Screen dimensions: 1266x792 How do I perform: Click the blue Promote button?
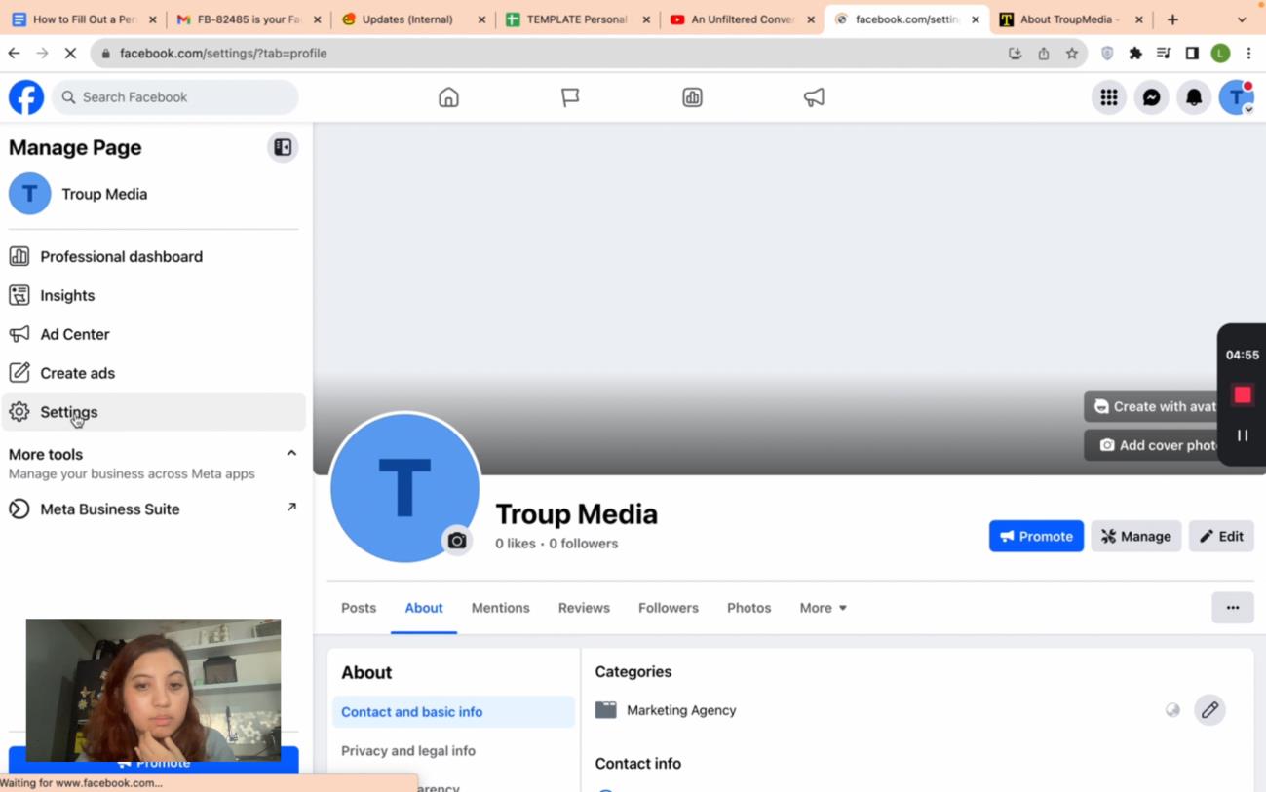(1035, 536)
